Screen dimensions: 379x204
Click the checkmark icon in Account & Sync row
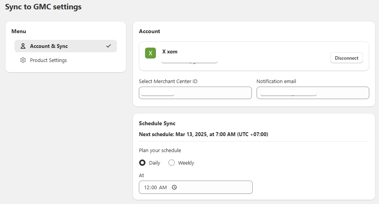[x=108, y=46]
